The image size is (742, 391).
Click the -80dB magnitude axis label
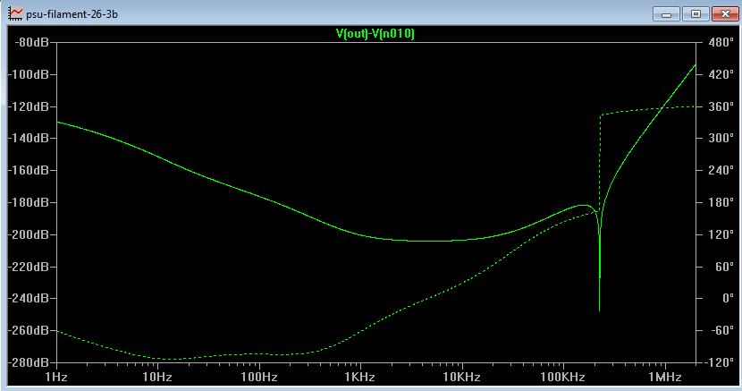(x=31, y=42)
